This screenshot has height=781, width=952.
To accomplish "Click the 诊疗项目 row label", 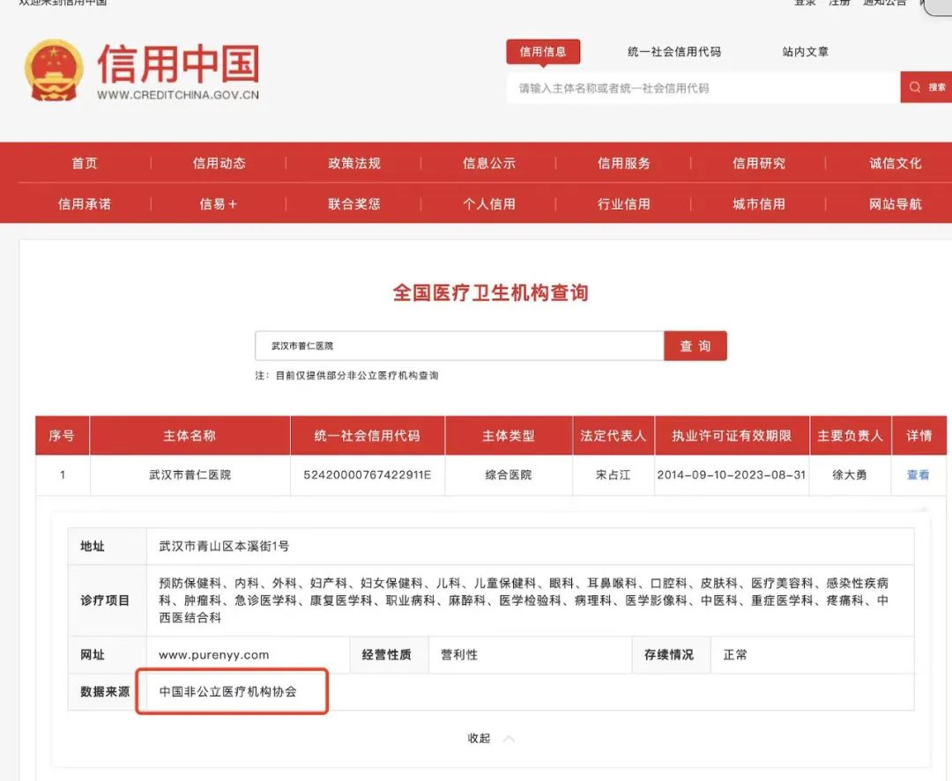I will pyautogui.click(x=105, y=600).
